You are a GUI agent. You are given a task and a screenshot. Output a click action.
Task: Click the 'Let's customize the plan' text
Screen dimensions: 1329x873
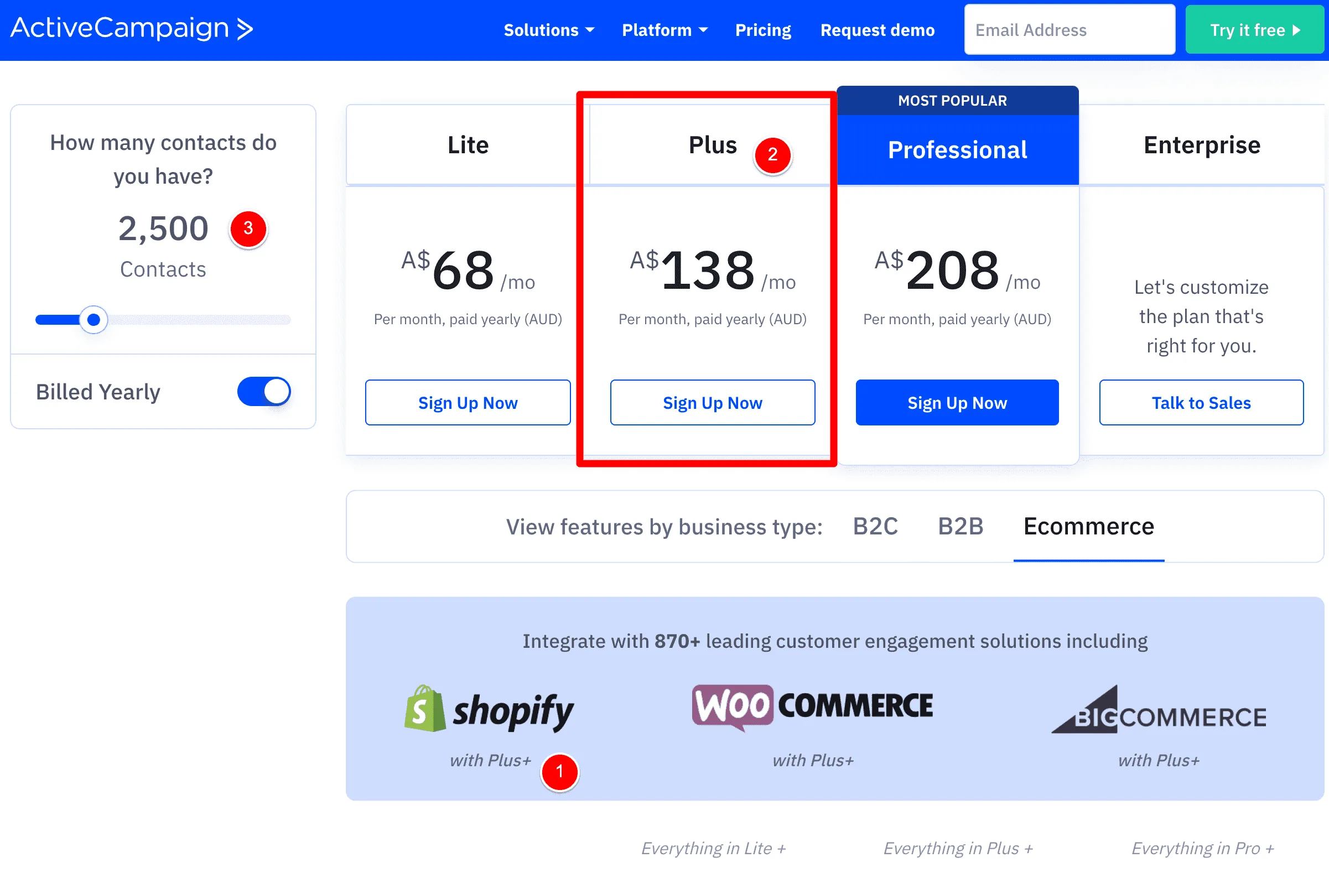(x=1201, y=316)
